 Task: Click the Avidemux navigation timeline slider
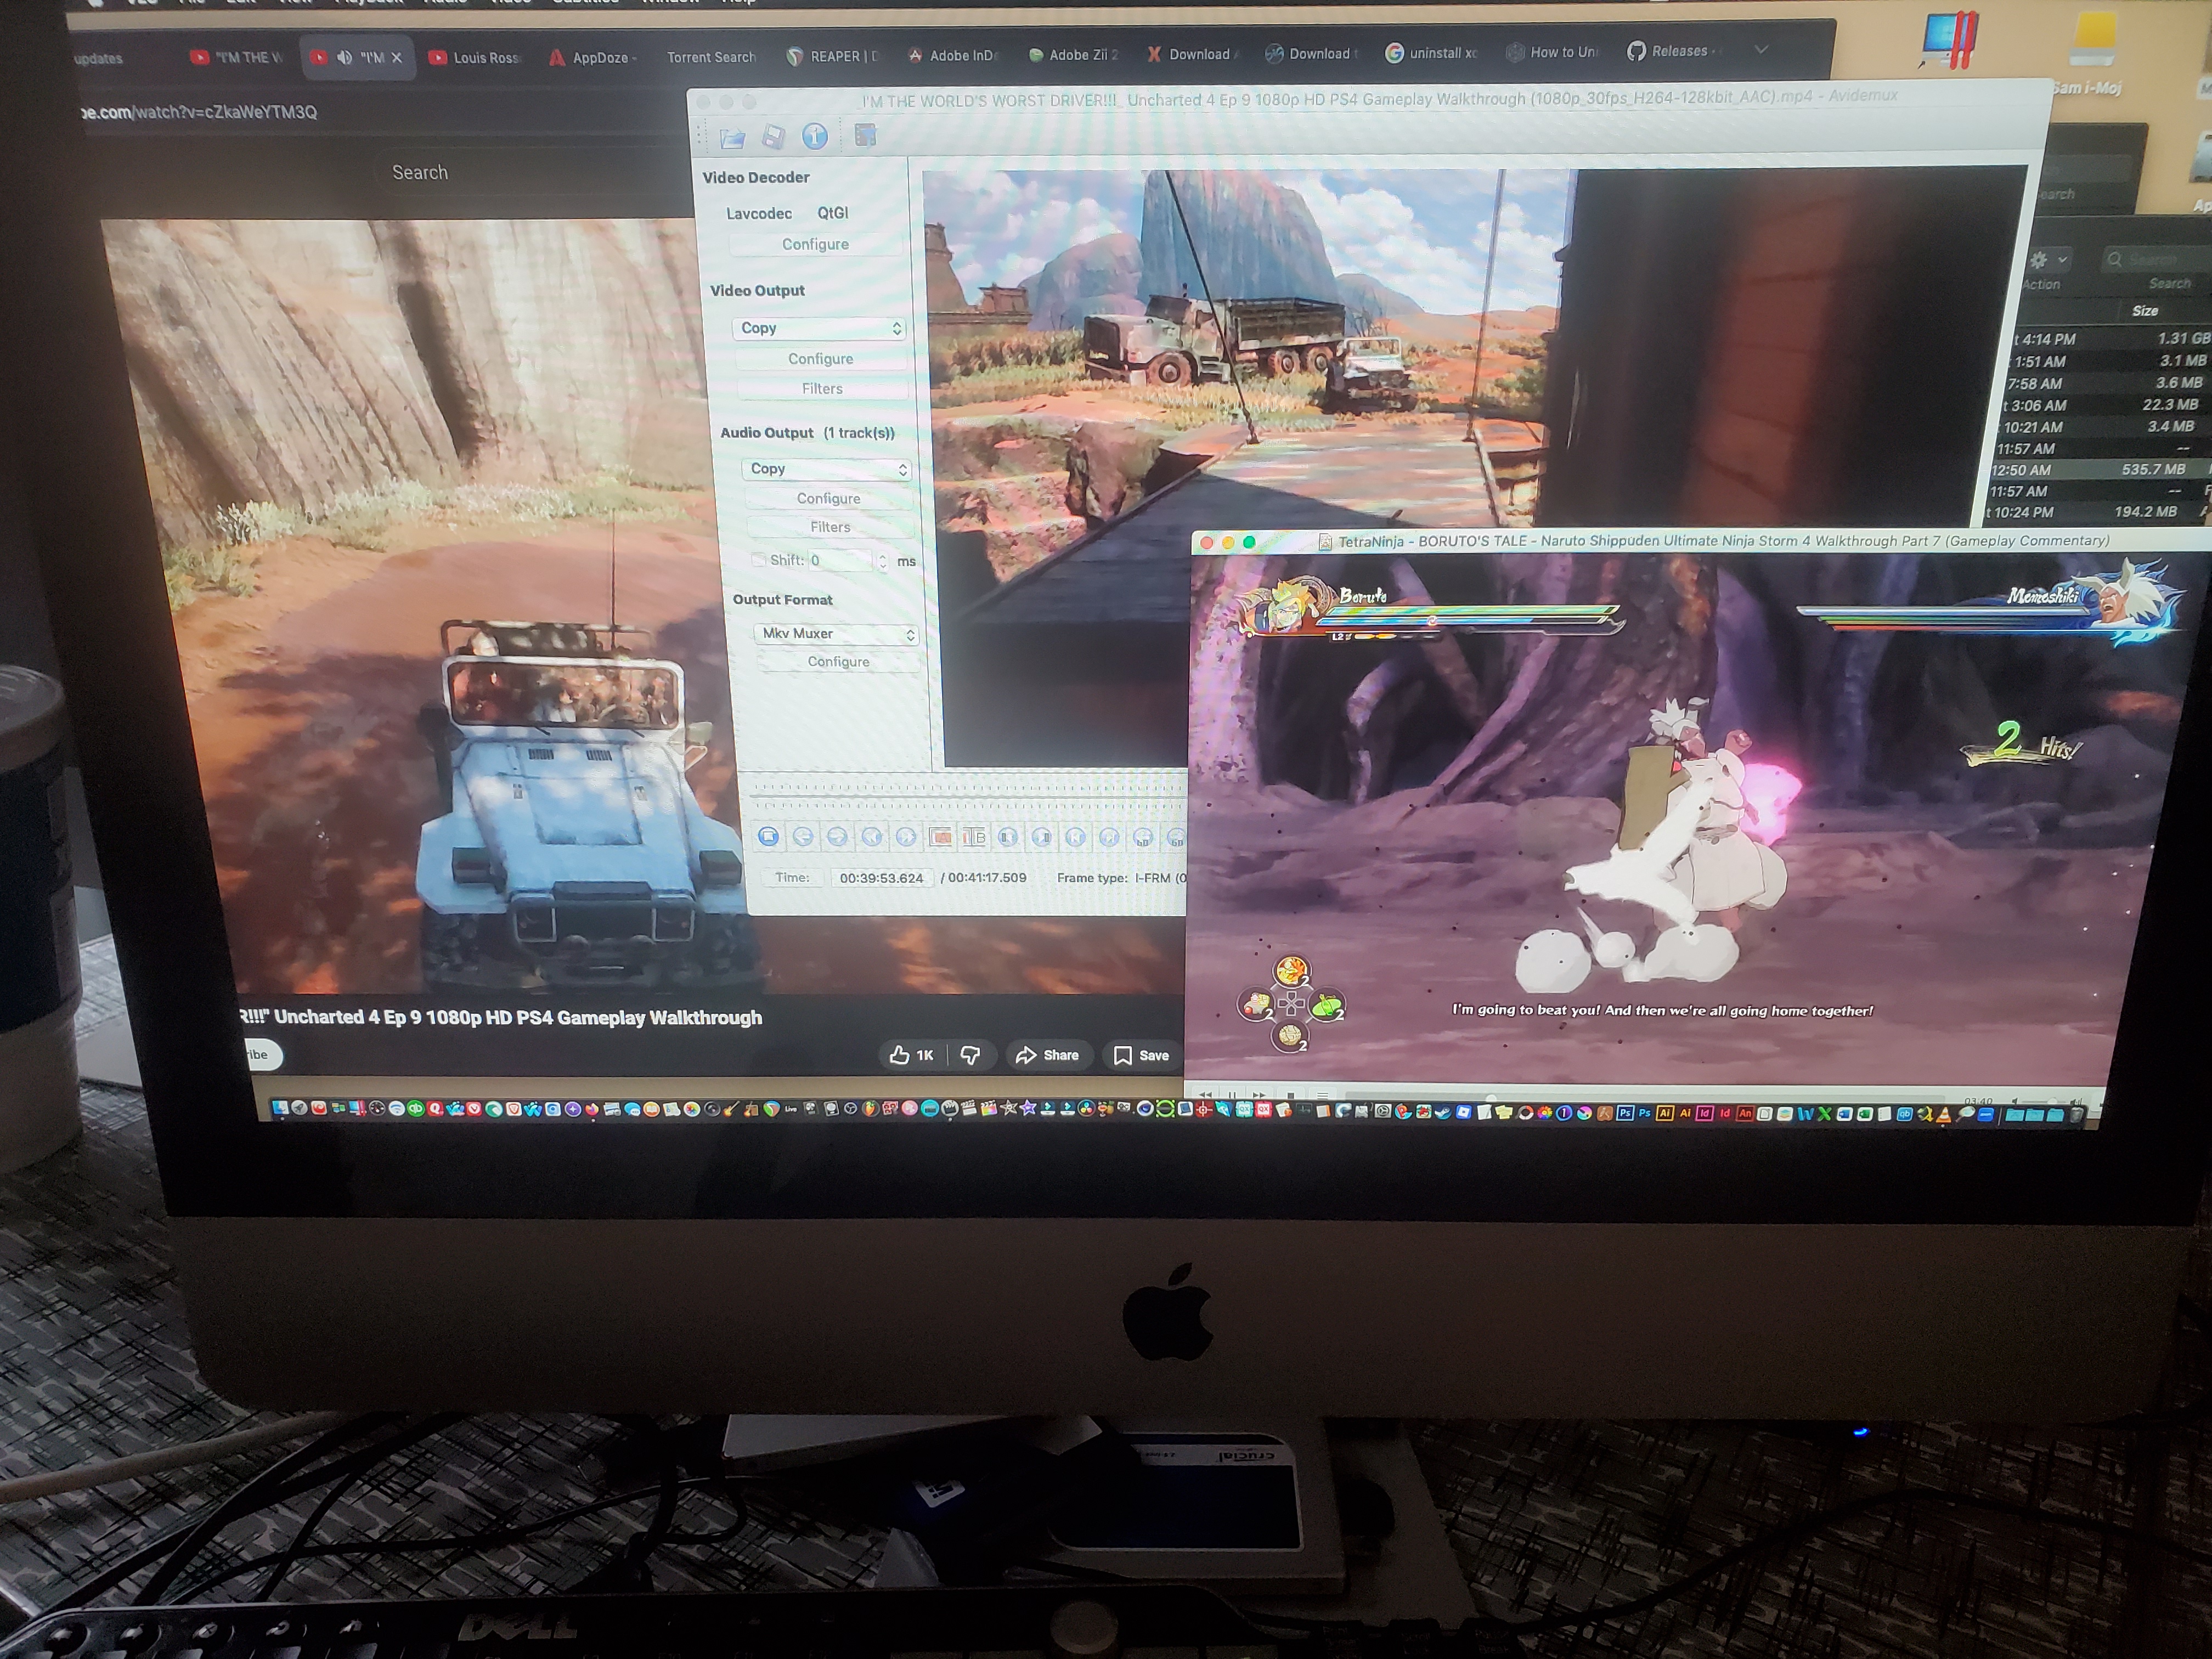(968, 796)
